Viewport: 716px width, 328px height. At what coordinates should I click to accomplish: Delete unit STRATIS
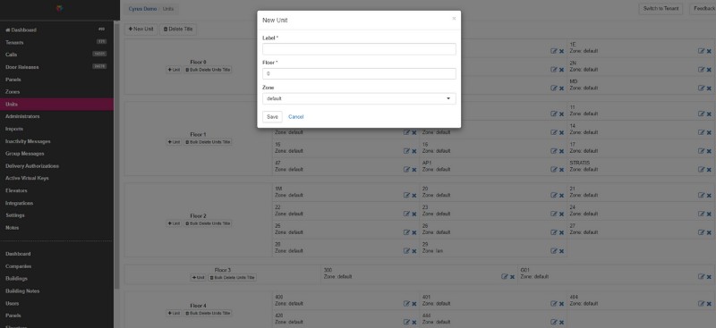709,170
